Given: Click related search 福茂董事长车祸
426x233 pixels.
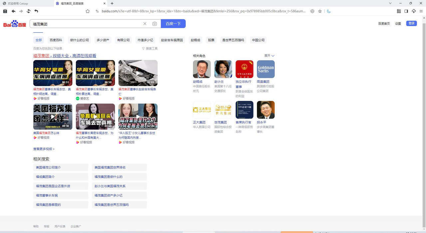Looking at the screenshot, I should coord(61,195).
